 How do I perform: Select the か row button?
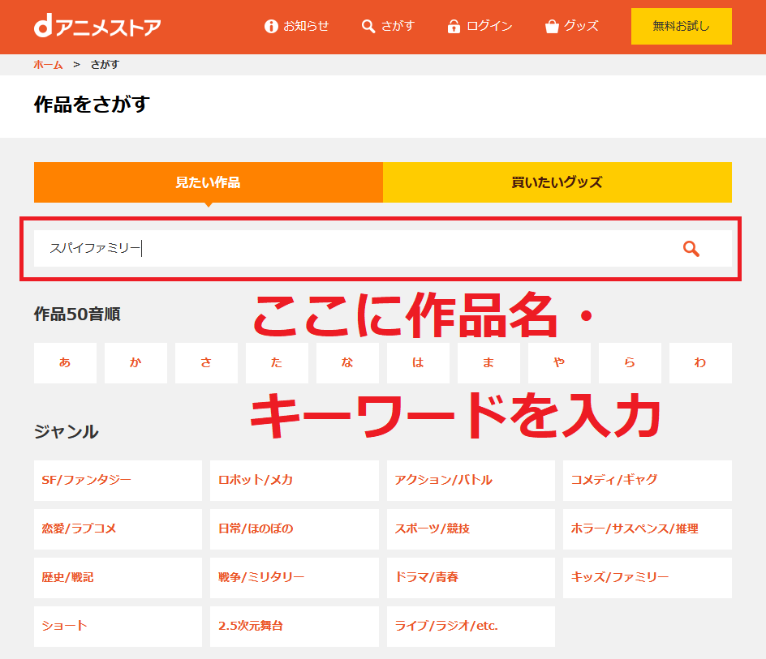click(x=136, y=362)
